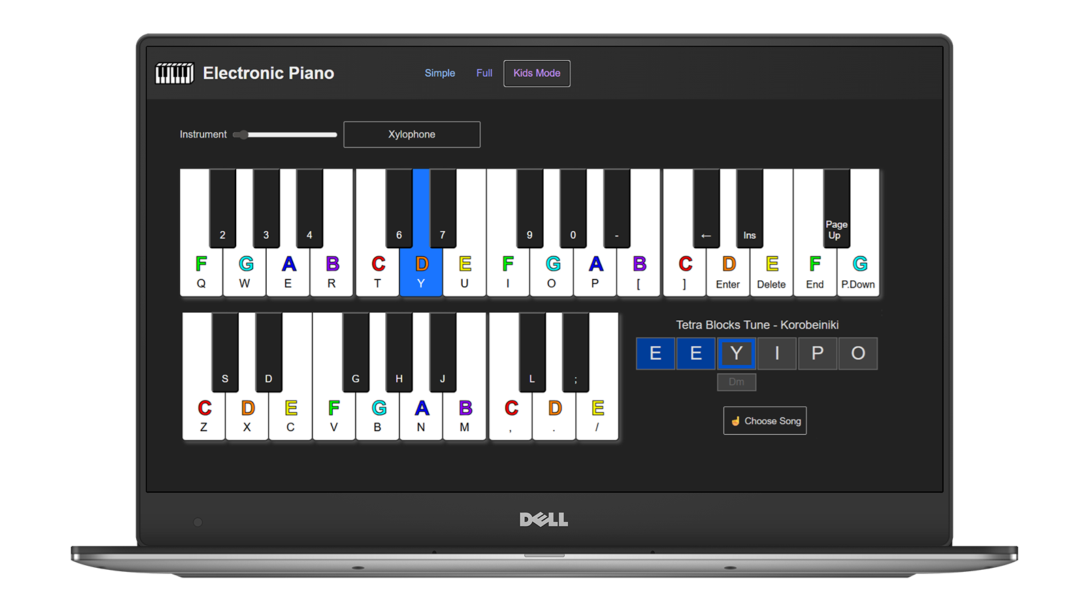Switch to the Simple tab

(440, 73)
